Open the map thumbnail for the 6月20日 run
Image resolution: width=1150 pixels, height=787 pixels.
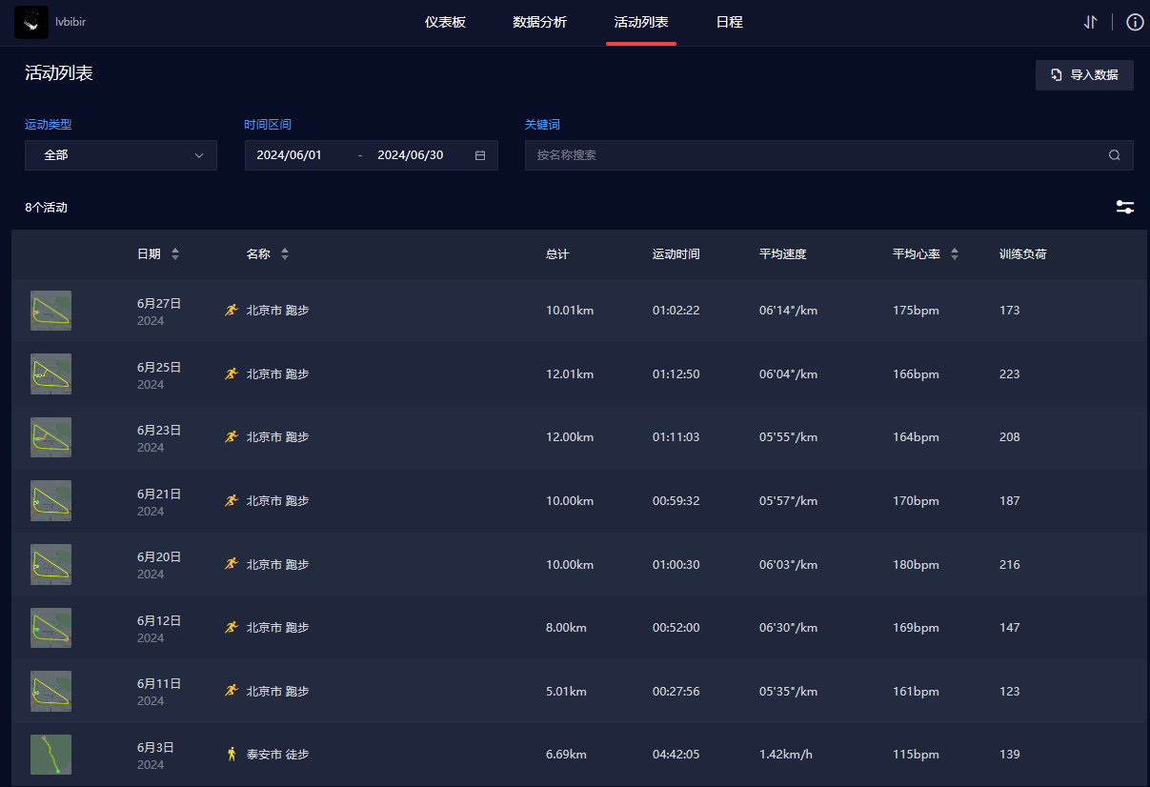click(50, 564)
